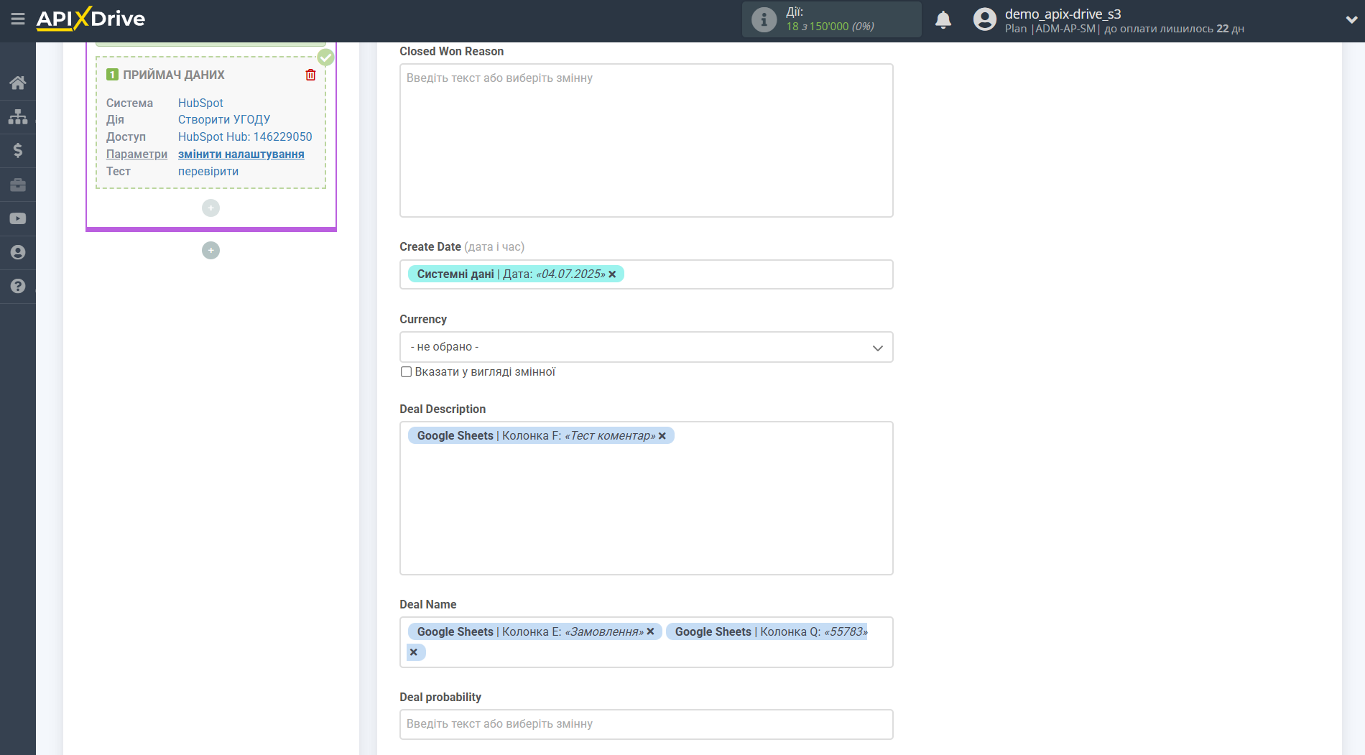This screenshot has width=1365, height=755.
Task: Open the user profile sidebar icon
Action: (x=18, y=252)
